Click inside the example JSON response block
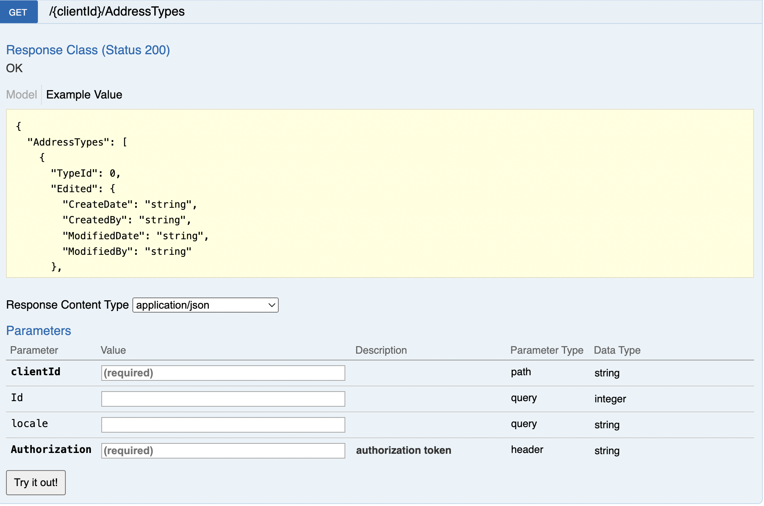Viewport: 764px width, 506px height. pyautogui.click(x=380, y=193)
